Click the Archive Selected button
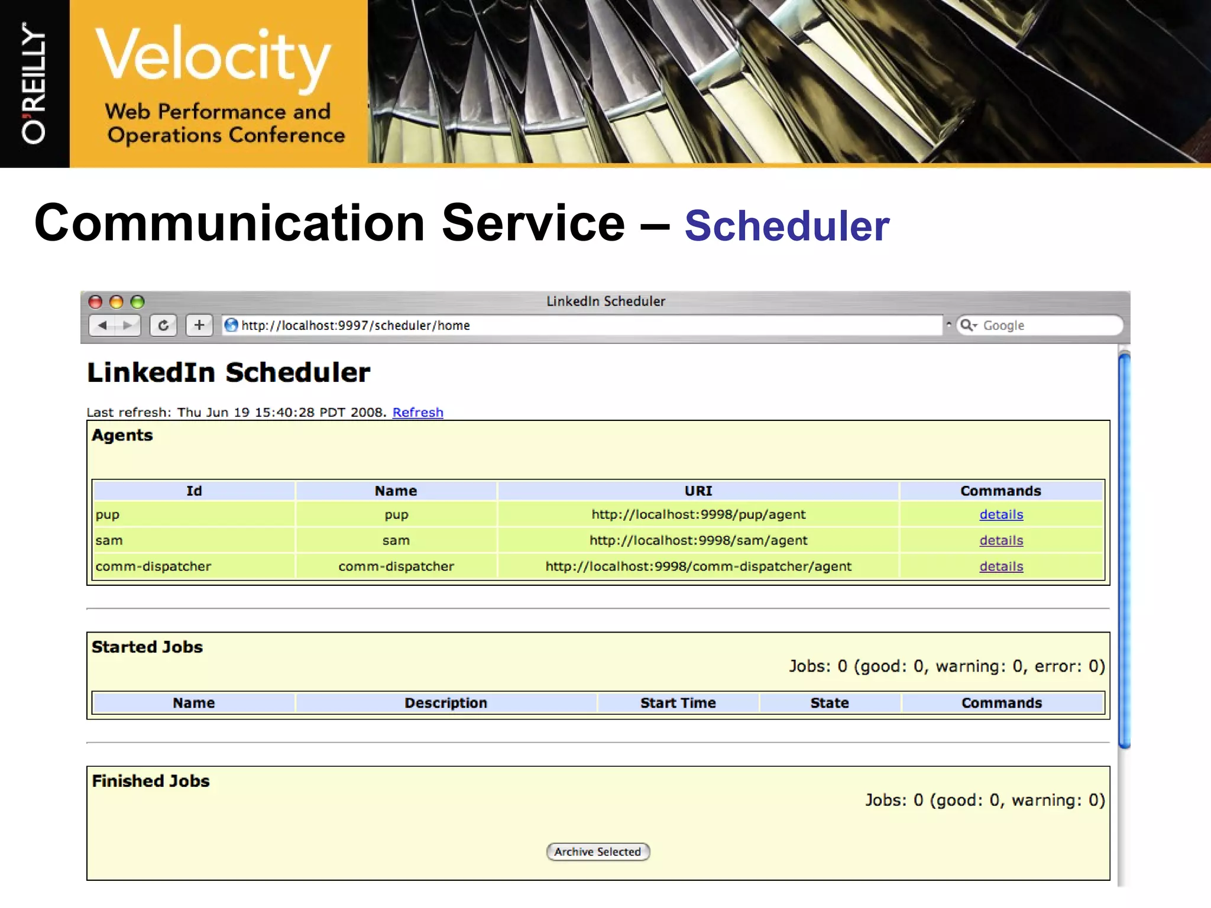 pyautogui.click(x=598, y=851)
